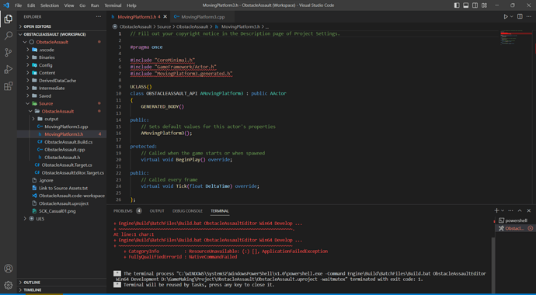Screen dimensions: 536x295
Task: Open editor More Actions ellipsis
Action: [x=529, y=17]
